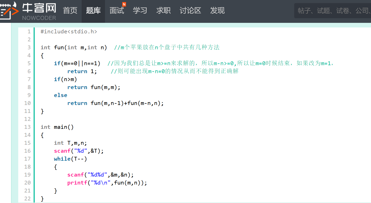The image size is (371, 203).
Task: Click line number 13 in the gutter
Action: (27, 127)
